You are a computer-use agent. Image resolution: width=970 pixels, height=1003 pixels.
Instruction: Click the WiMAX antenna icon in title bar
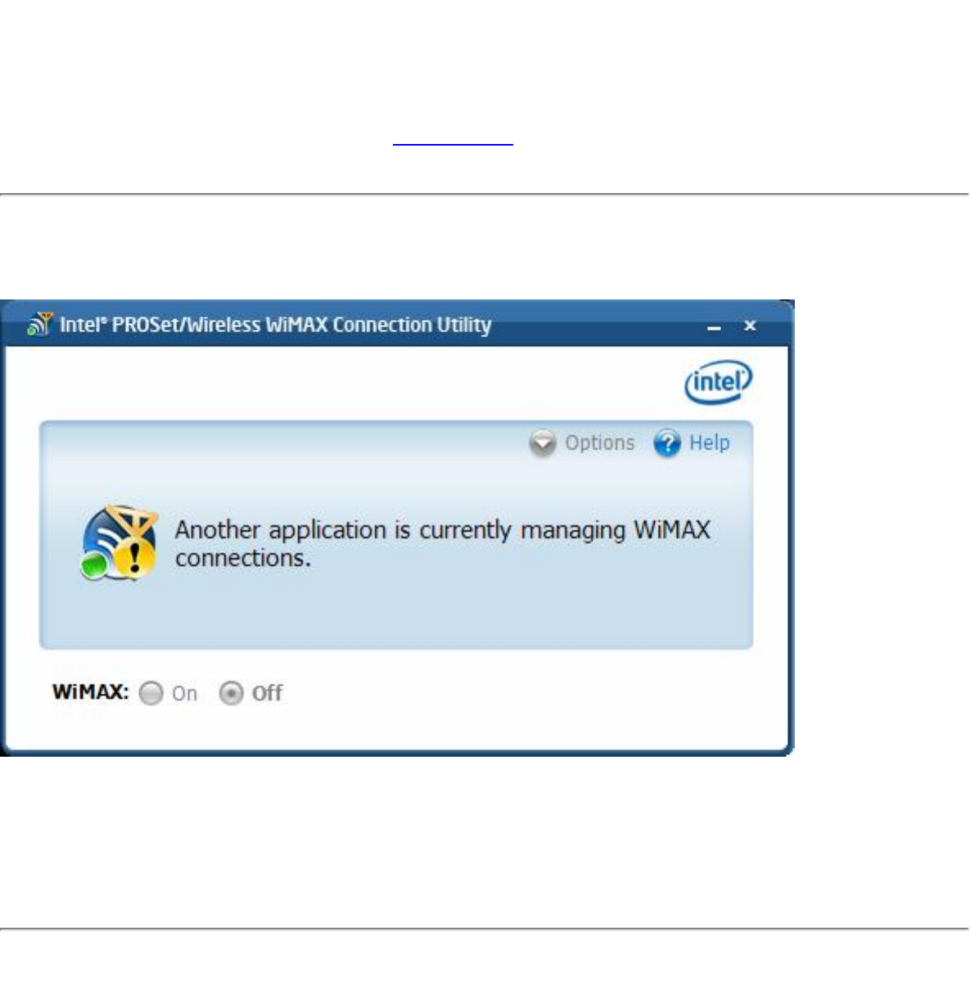39,324
